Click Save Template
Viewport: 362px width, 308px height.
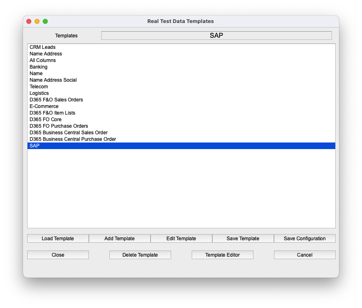coord(243,238)
